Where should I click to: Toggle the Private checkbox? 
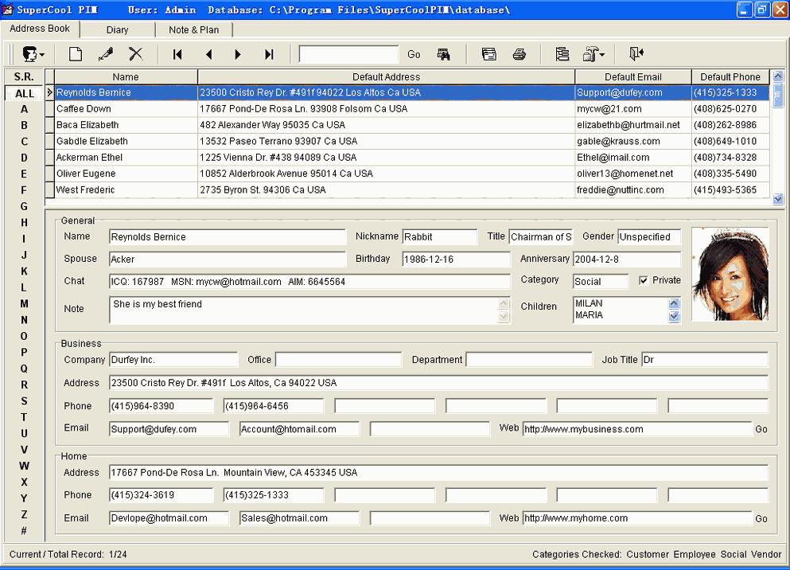click(644, 280)
